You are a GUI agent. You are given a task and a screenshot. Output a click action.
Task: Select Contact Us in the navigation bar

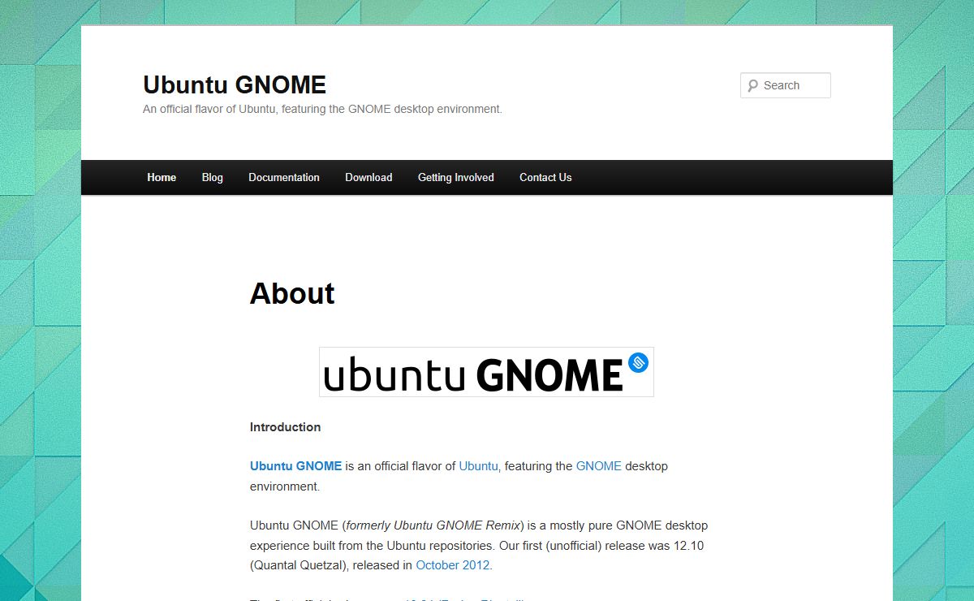(x=545, y=177)
